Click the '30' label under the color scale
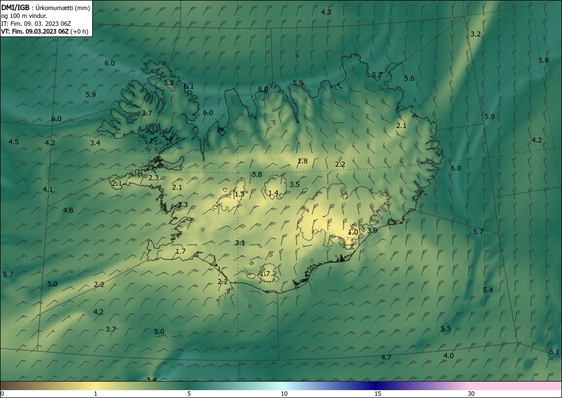The image size is (562, 398). (472, 394)
